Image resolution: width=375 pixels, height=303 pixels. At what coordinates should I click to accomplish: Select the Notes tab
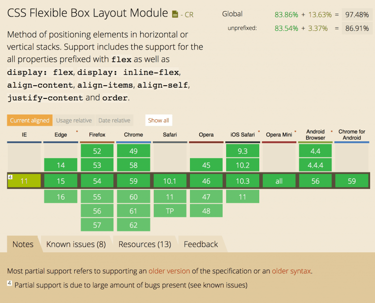[x=23, y=244]
